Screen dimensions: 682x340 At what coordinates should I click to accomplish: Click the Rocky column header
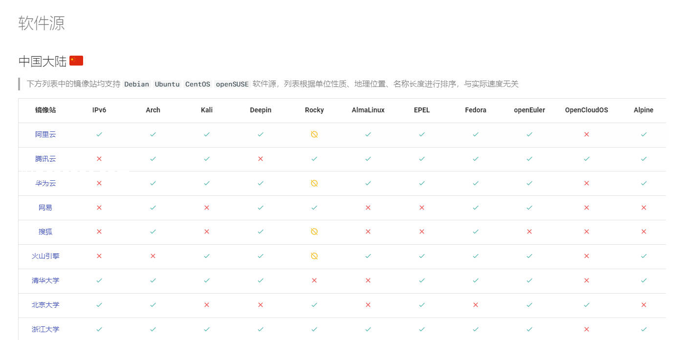314,110
